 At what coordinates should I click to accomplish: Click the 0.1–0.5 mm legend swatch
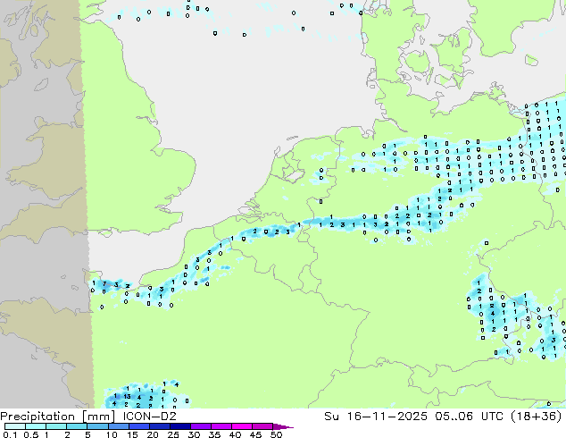click(15, 426)
